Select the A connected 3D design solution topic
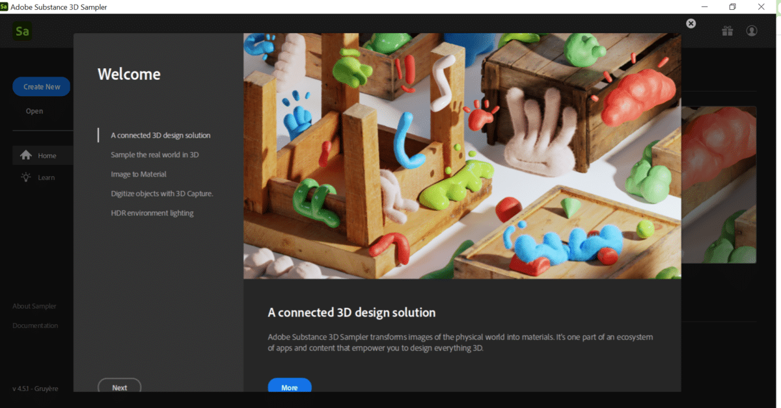The width and height of the screenshot is (781, 408). [x=160, y=135]
